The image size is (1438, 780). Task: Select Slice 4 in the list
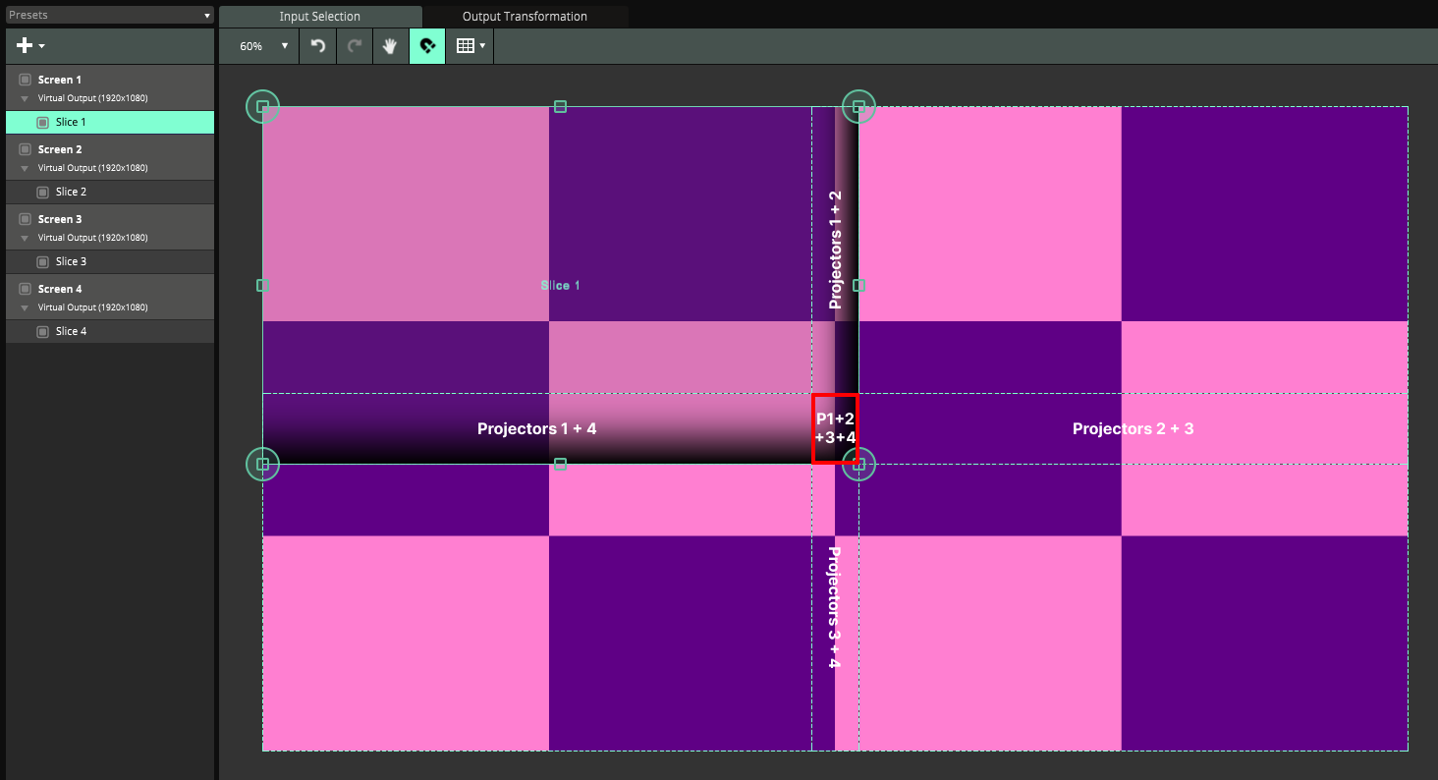71,331
